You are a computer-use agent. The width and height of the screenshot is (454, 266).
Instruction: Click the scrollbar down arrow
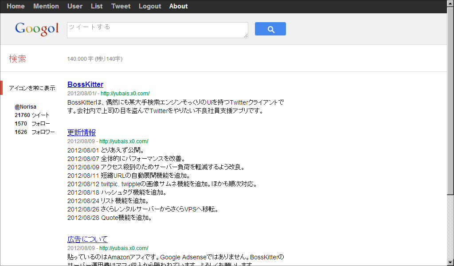point(450,263)
